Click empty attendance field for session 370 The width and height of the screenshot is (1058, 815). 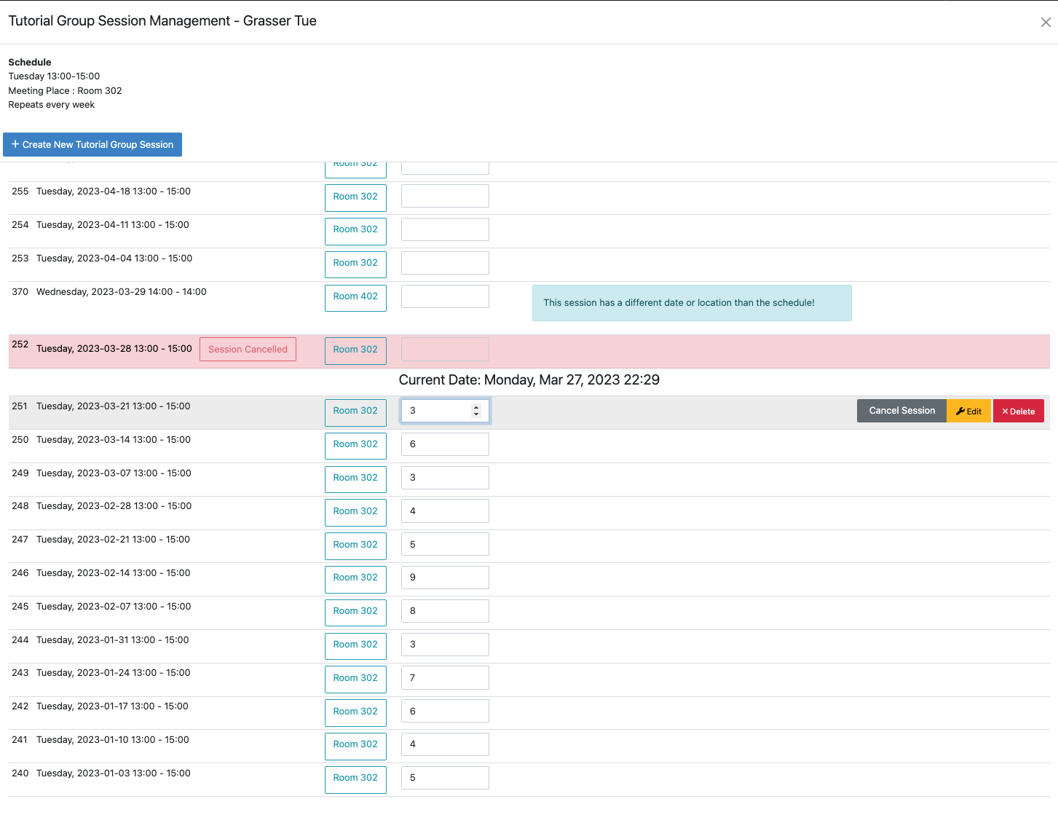445,296
